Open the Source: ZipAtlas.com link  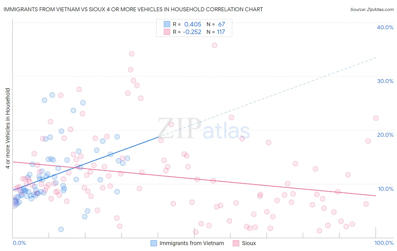[372, 9]
